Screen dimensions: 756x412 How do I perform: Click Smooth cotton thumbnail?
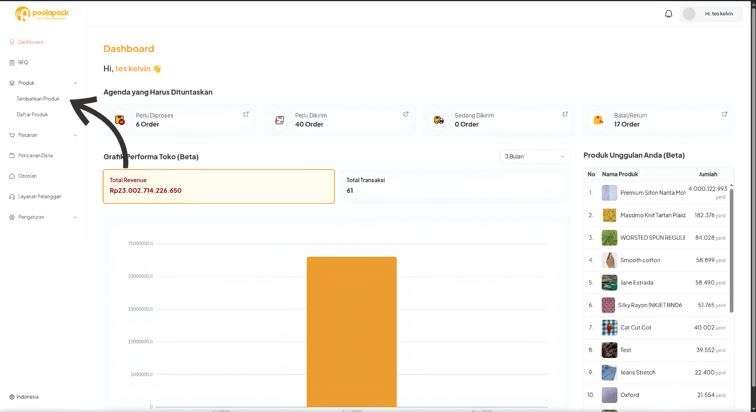tap(609, 260)
